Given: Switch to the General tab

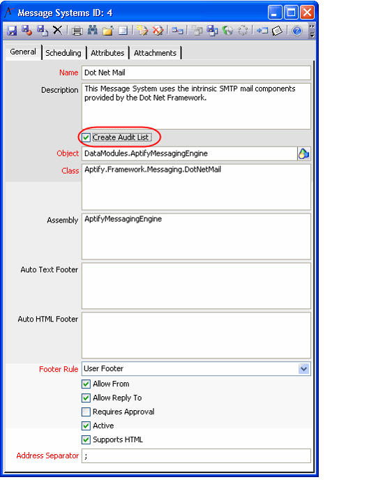Looking at the screenshot, I should click(x=23, y=52).
